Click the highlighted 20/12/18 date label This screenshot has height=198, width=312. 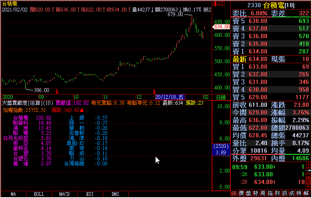point(170,97)
